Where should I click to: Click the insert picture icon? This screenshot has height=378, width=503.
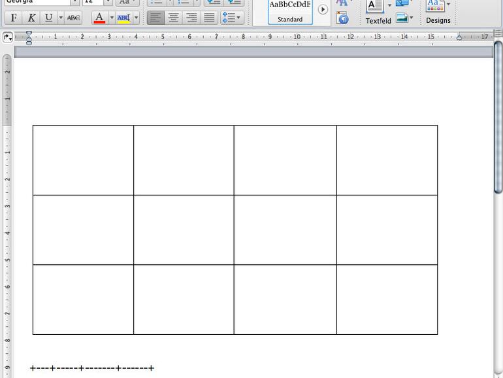tap(402, 18)
